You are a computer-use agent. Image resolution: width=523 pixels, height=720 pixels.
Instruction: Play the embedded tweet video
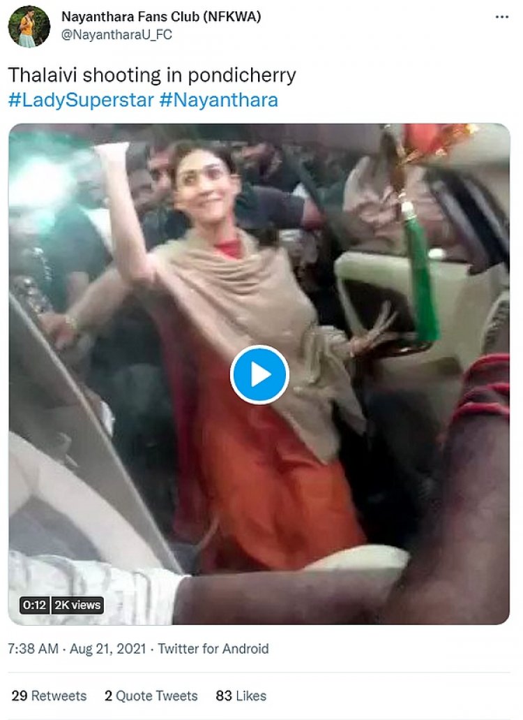click(x=259, y=375)
